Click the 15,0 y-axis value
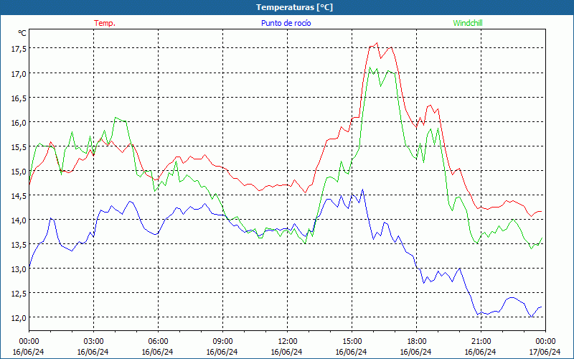 [19, 172]
